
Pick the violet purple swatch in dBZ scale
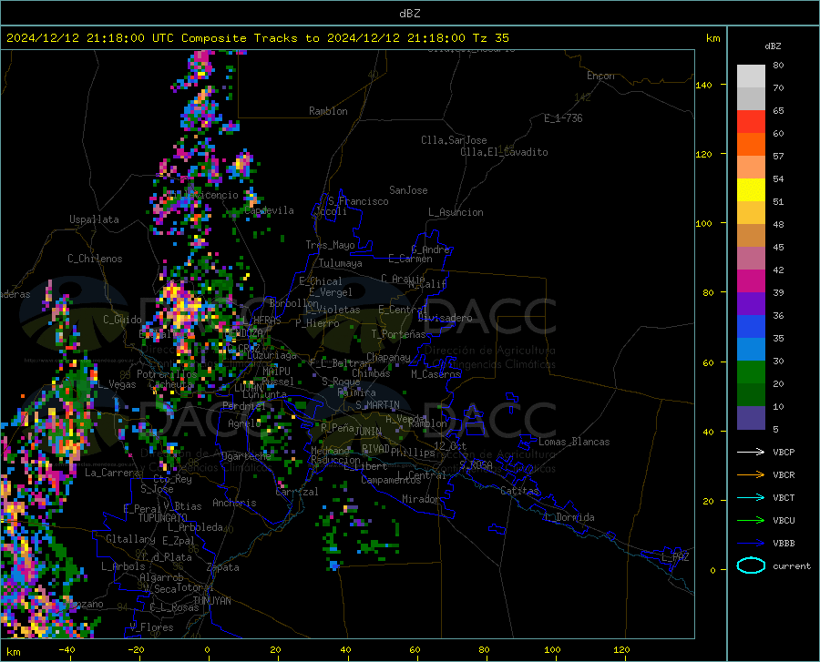pyautogui.click(x=751, y=304)
